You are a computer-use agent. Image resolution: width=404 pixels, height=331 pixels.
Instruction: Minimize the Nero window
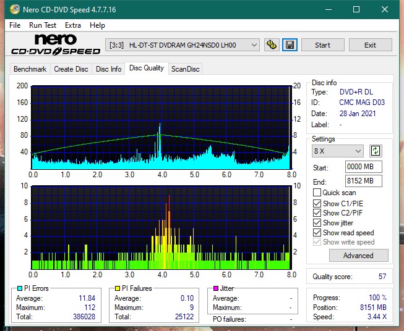[x=329, y=9]
